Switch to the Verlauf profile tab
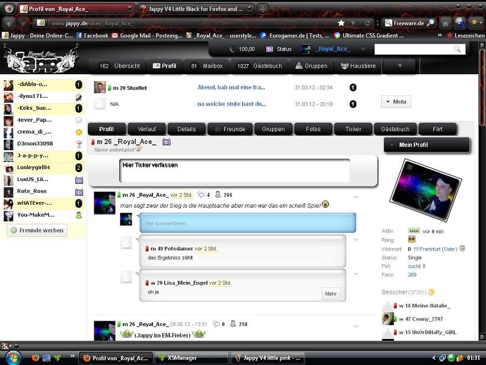This screenshot has height=365, width=486. point(147,129)
